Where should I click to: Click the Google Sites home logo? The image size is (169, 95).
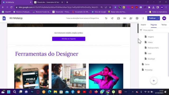tap(4, 18)
